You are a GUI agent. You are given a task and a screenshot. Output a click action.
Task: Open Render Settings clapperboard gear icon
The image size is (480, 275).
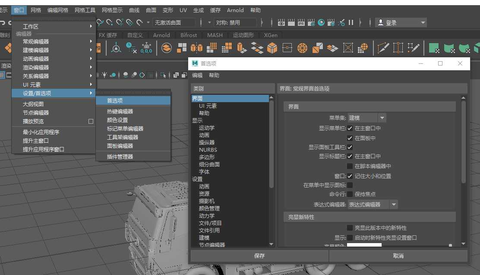(x=311, y=22)
